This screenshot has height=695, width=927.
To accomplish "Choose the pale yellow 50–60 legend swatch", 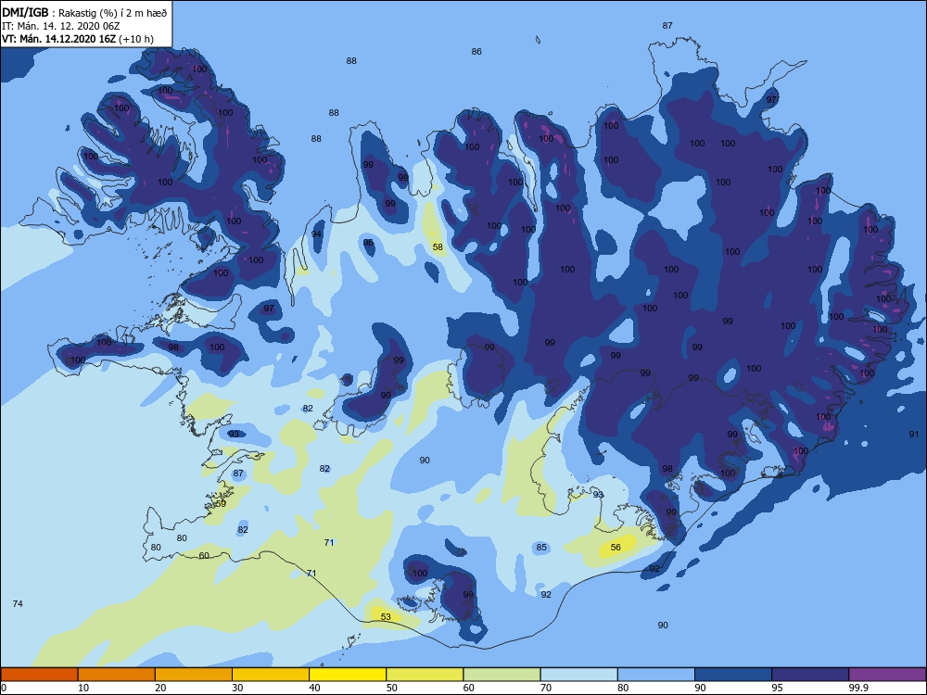I will 425,675.
